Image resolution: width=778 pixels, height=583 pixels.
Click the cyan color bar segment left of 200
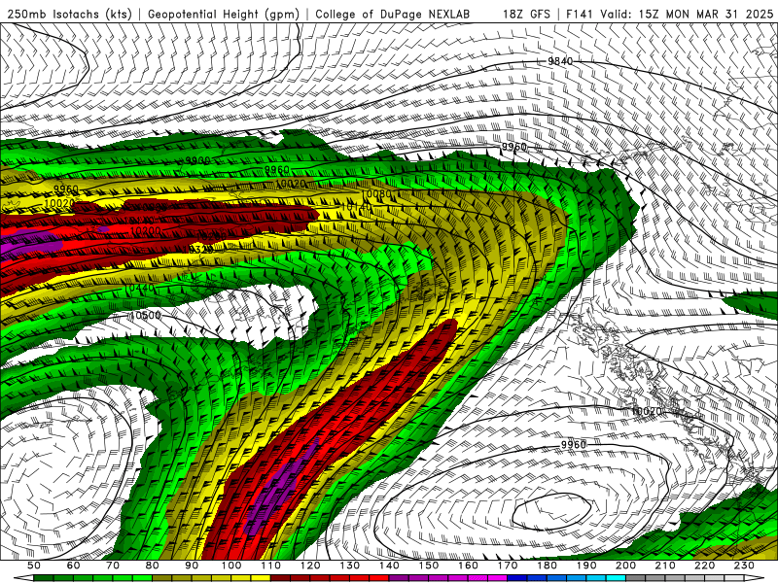[x=617, y=578]
